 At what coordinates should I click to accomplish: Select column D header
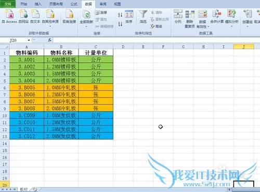123,47
